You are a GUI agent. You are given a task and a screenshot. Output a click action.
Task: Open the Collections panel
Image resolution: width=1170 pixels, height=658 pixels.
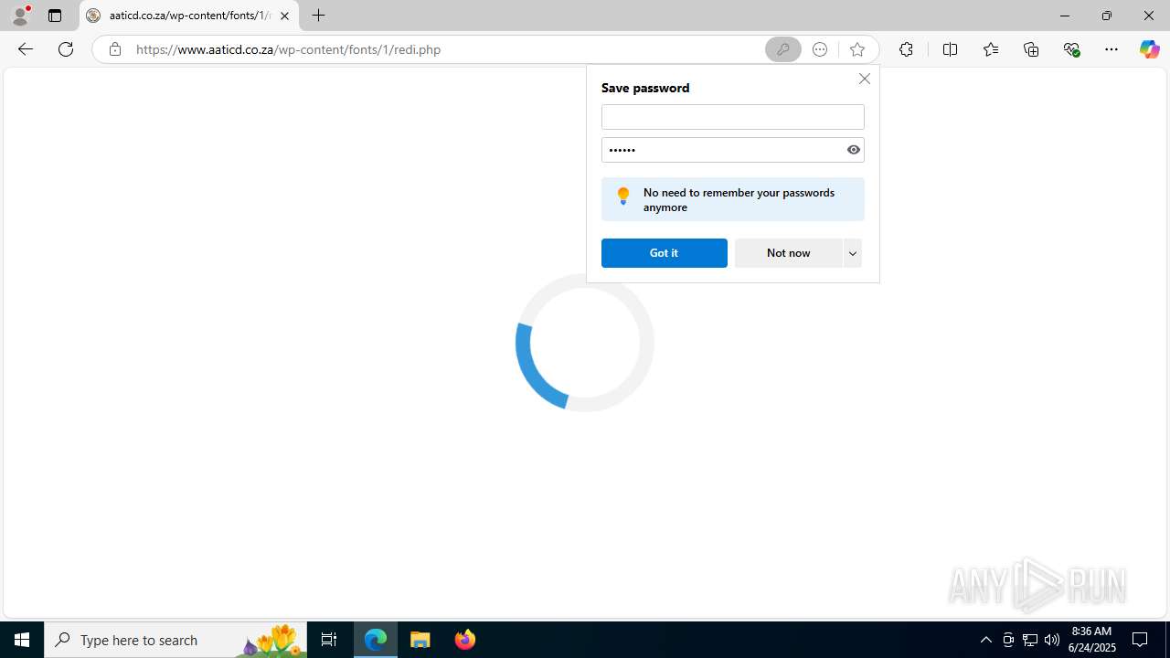1031,49
